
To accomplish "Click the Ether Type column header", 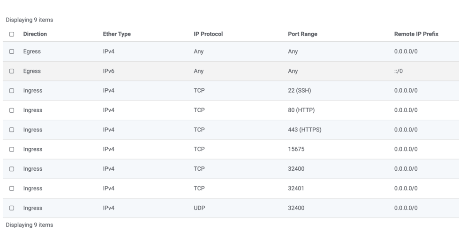I will pos(117,34).
